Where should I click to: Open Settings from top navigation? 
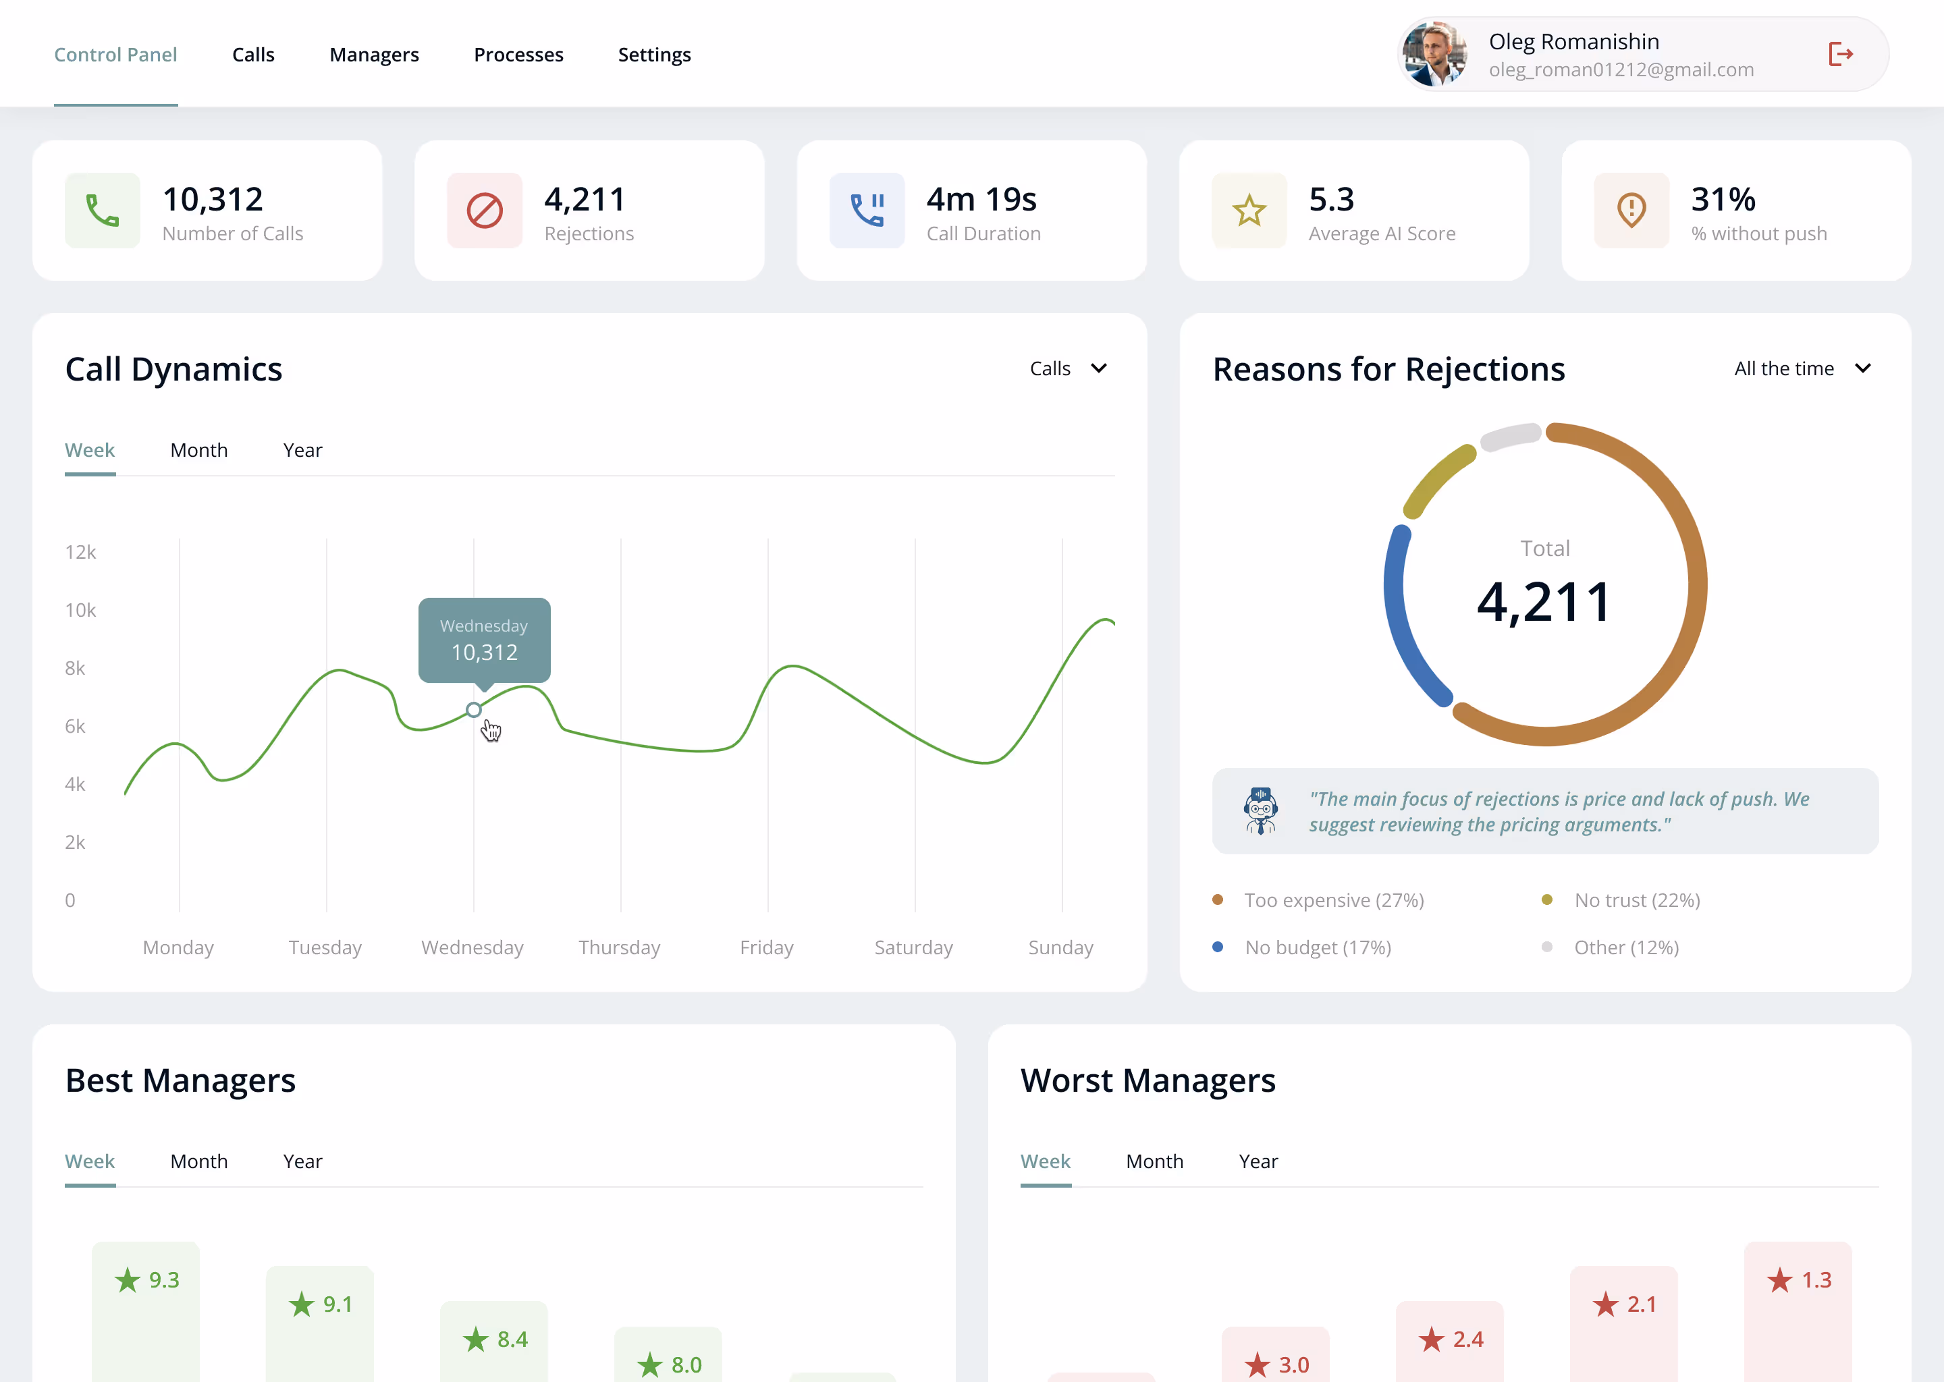click(x=653, y=55)
